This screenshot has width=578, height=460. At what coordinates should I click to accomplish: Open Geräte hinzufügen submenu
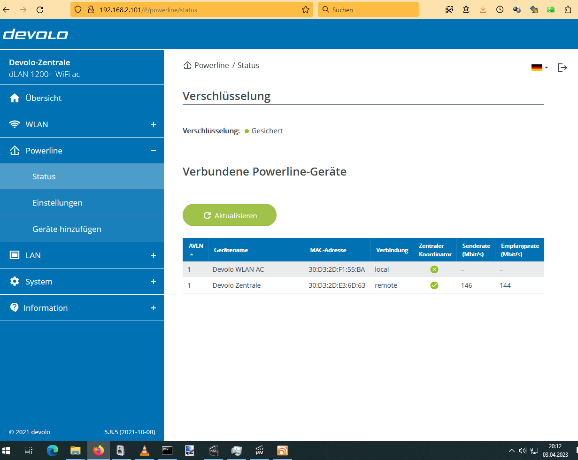pyautogui.click(x=82, y=229)
